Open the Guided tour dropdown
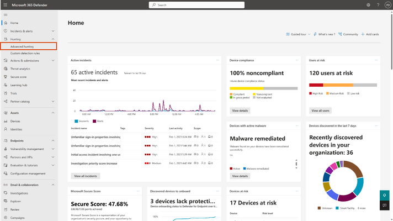 pyautogui.click(x=298, y=34)
